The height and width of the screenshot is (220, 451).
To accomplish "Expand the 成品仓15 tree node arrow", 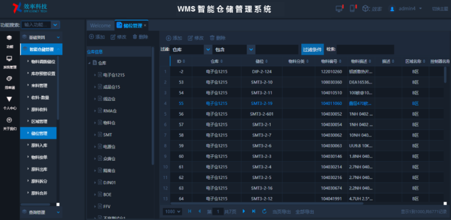I will (x=95, y=87).
